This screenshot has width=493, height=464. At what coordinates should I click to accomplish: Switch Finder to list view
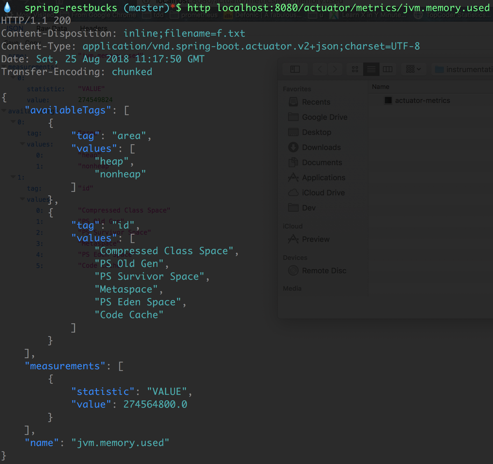[x=371, y=69]
